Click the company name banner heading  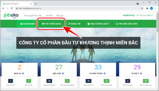click(x=78, y=43)
